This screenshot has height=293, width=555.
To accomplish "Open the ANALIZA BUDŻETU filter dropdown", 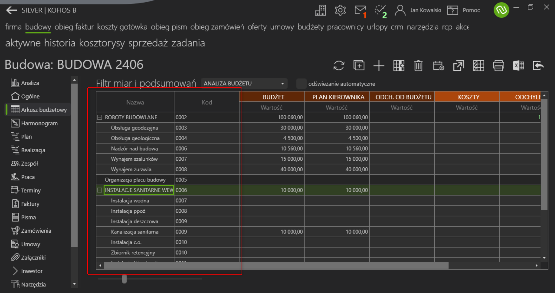I will [x=244, y=84].
